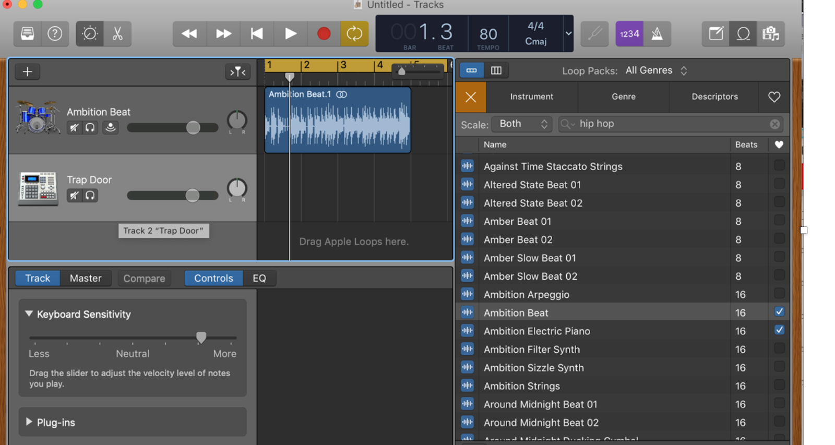Uncheck favorite for Ambition Electric Piano
Viewport: 835px width, 445px height.
click(x=779, y=330)
